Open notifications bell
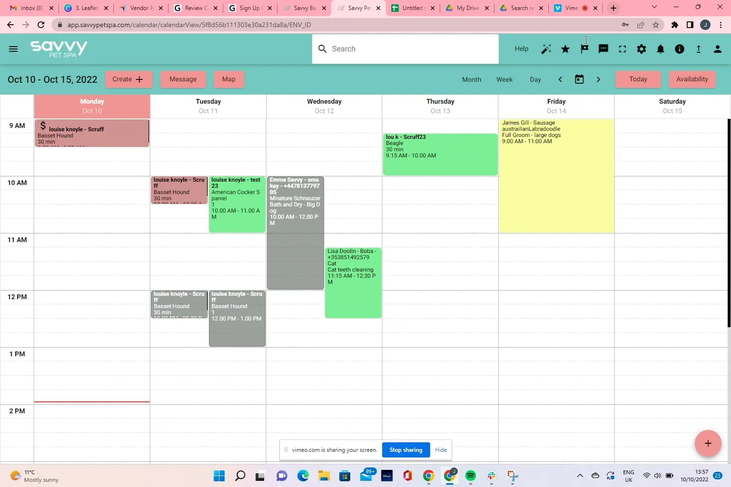The image size is (731, 487). point(661,49)
